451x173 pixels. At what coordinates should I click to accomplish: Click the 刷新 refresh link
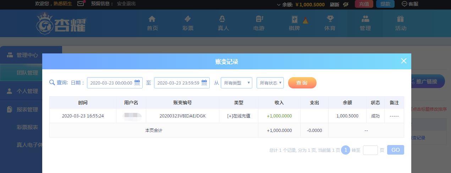click(335, 4)
